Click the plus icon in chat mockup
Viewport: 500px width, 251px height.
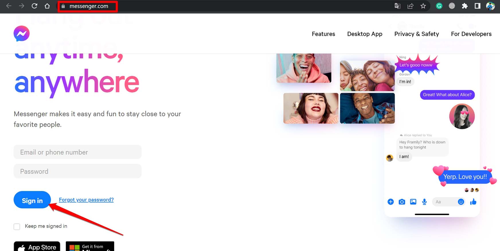tap(390, 202)
